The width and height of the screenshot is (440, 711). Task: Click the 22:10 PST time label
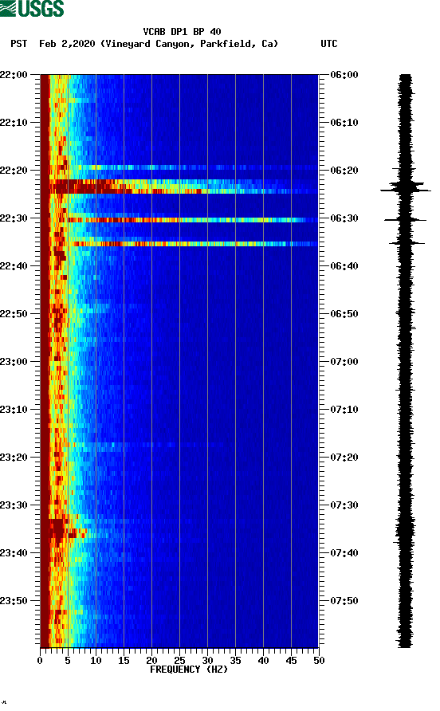[x=14, y=123]
